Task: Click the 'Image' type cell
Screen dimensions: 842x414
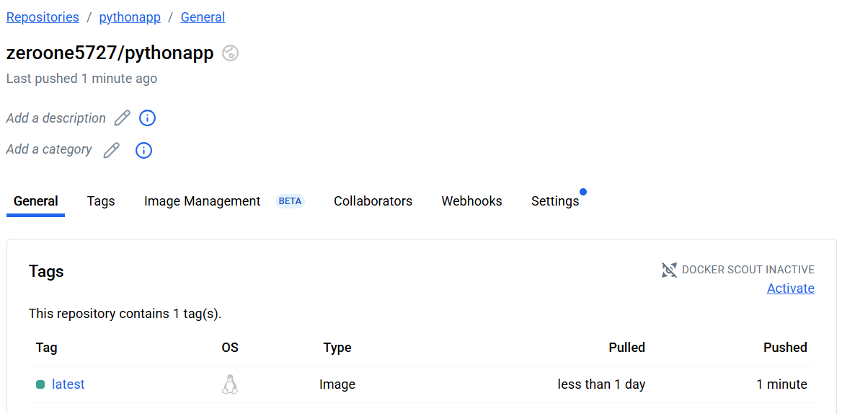Action: pos(337,384)
